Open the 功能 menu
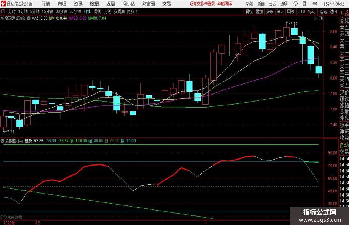 [x=250, y=4]
